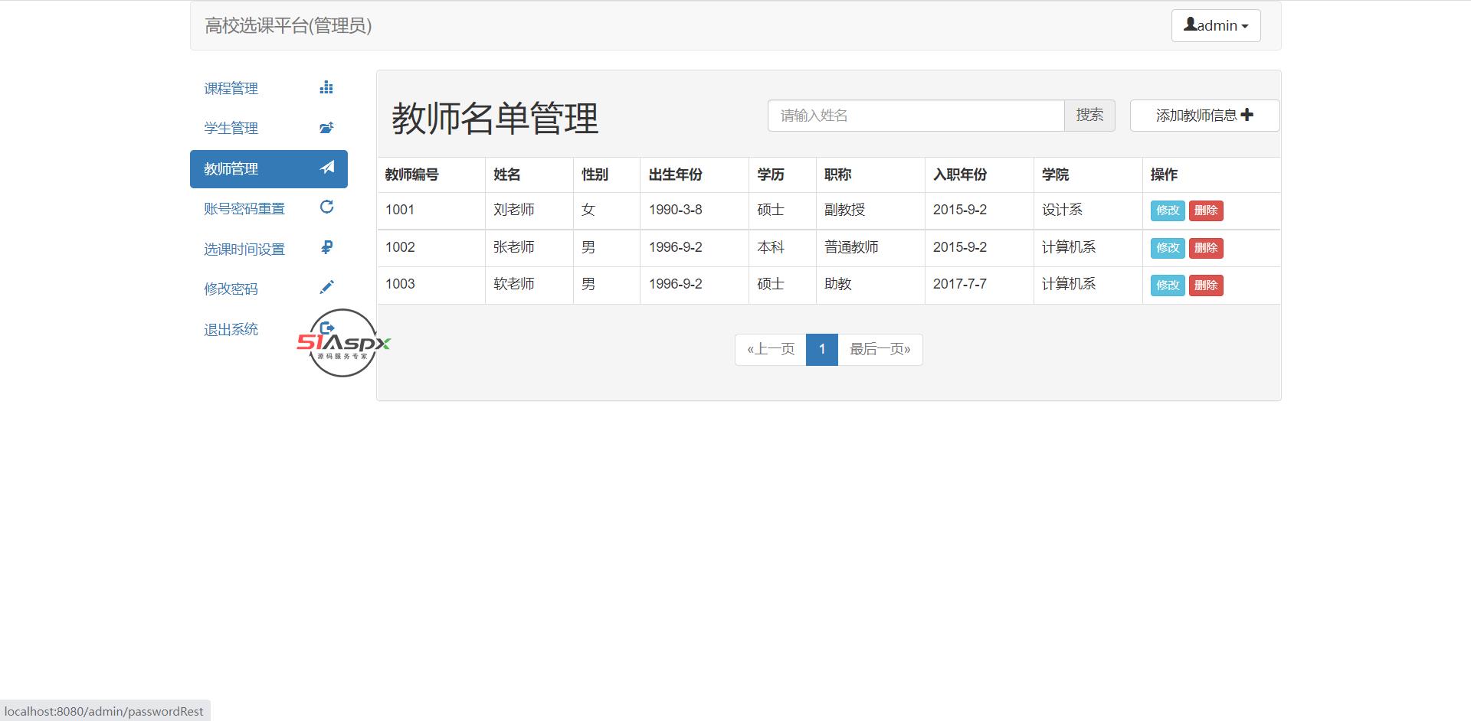The height and width of the screenshot is (721, 1471).
Task: Click the student management icon
Action: (x=326, y=128)
